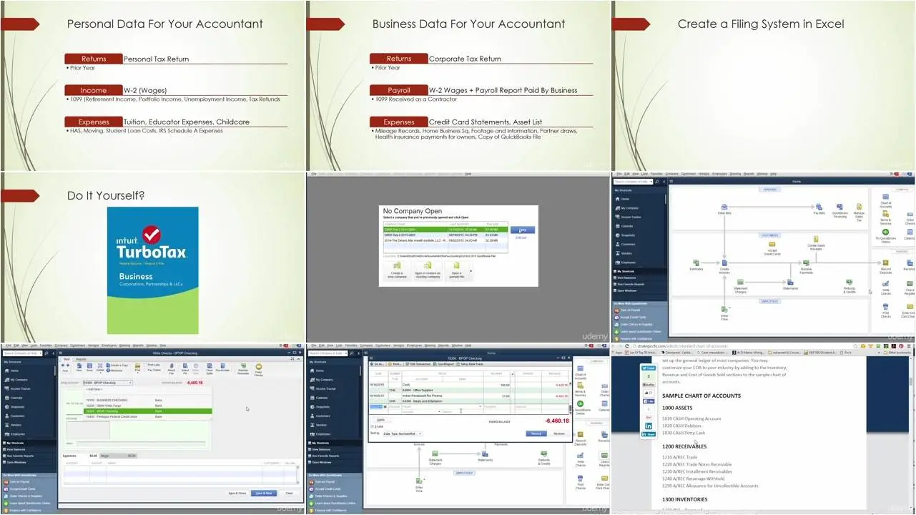Click Open in the No Company Open dialog
Image resolution: width=916 pixels, height=515 pixels.
(x=522, y=230)
